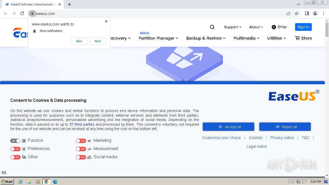Open the 57 third parties link
The image size is (329, 185).
[82, 124]
